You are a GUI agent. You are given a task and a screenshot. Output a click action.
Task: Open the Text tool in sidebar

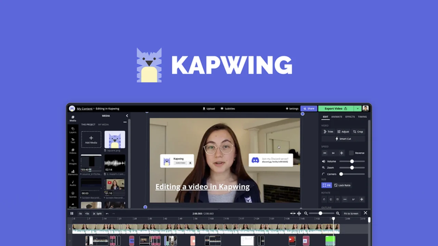73,140
